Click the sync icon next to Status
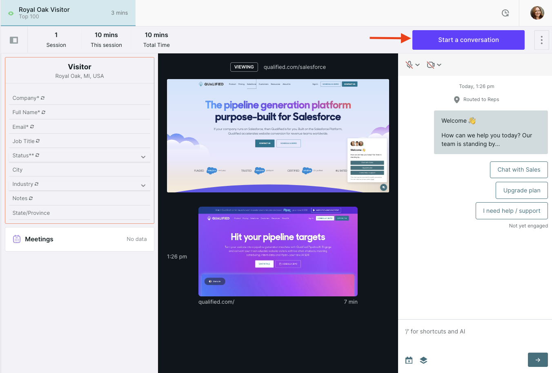Image resolution: width=552 pixels, height=373 pixels. point(37,155)
